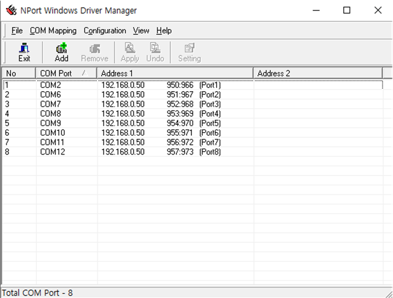
Task: Click the (Port2) label
Action: pos(210,95)
